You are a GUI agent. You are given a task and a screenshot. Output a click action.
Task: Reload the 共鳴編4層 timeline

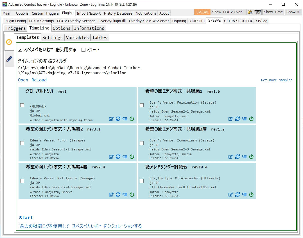[x=118, y=194]
